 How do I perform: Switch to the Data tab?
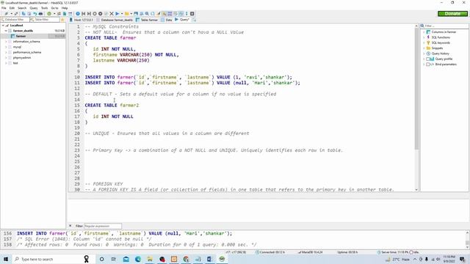167,20
